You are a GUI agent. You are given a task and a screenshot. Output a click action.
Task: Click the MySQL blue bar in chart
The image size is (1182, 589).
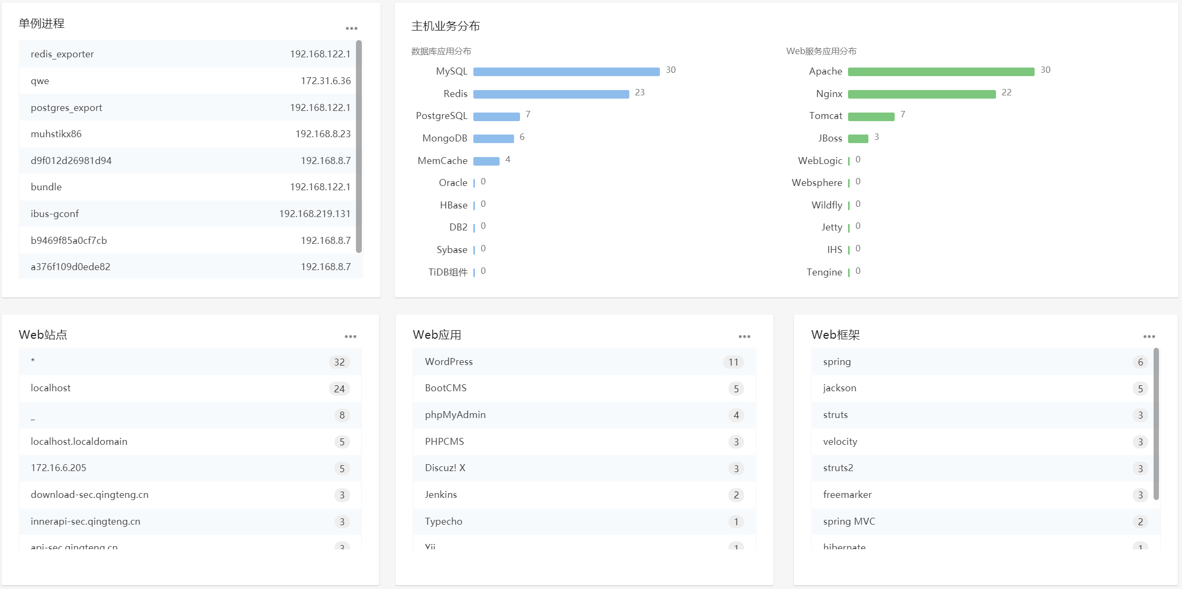(566, 72)
